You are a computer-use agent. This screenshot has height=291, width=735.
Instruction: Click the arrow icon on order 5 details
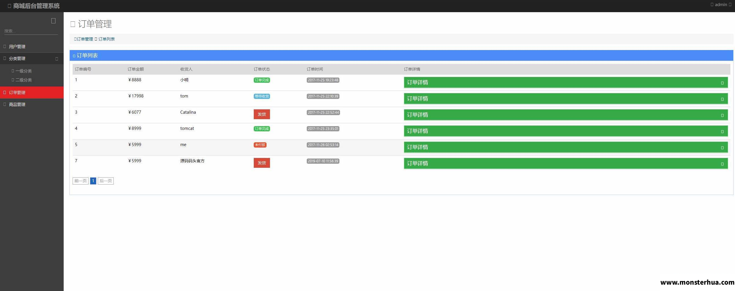[722, 148]
